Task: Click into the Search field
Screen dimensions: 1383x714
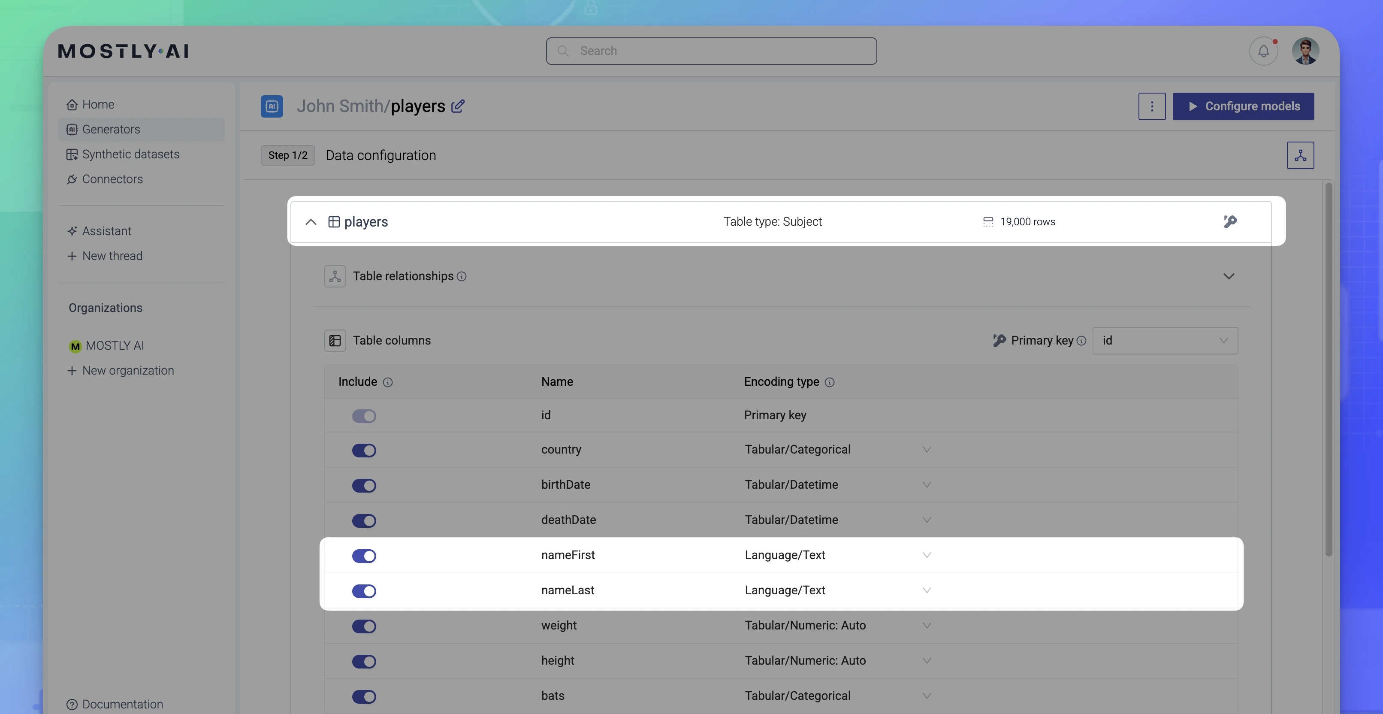Action: [711, 51]
